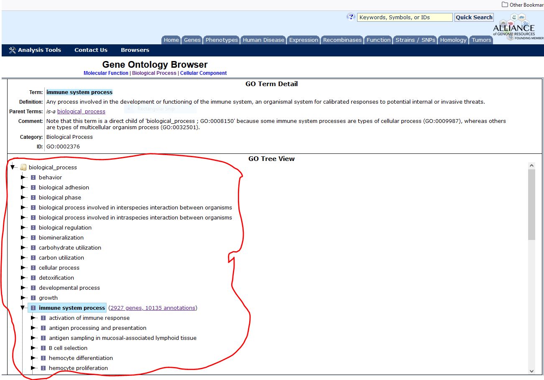Click the blue help question mark icon
This screenshot has height=380, width=544.
[x=350, y=17]
